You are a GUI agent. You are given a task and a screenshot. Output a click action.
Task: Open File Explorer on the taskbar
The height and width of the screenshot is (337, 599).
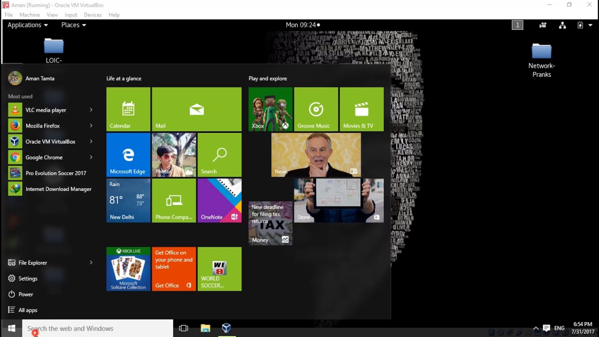point(205,328)
